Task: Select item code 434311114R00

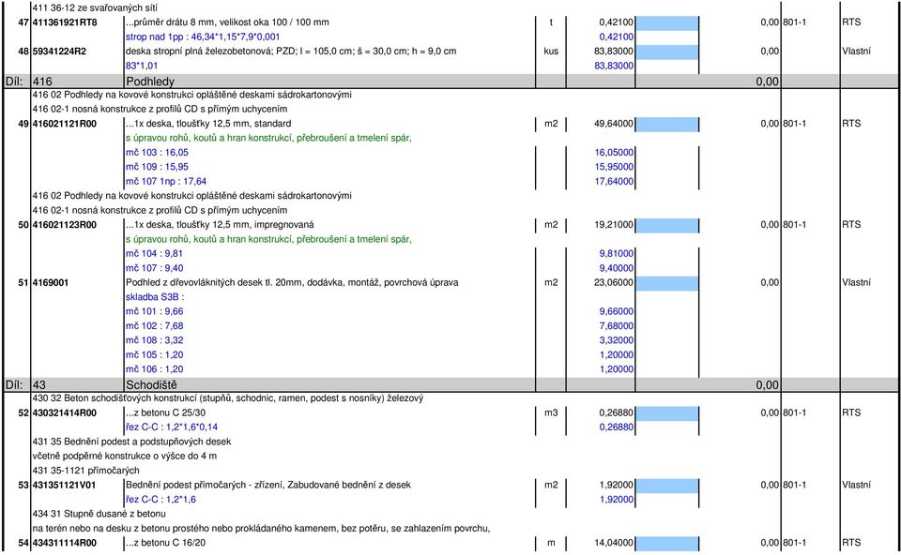Action: click(65, 543)
